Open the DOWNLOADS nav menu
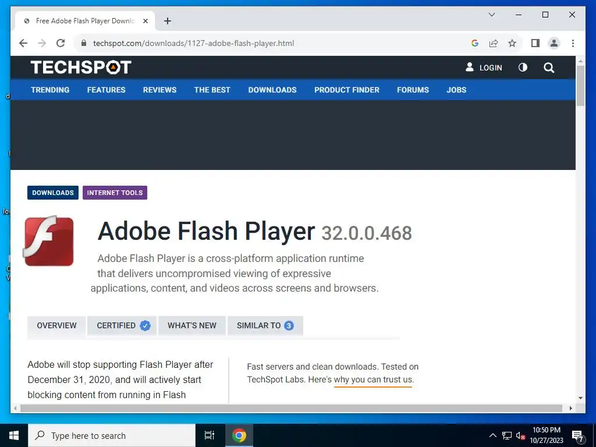The height and width of the screenshot is (447, 596). 272,90
